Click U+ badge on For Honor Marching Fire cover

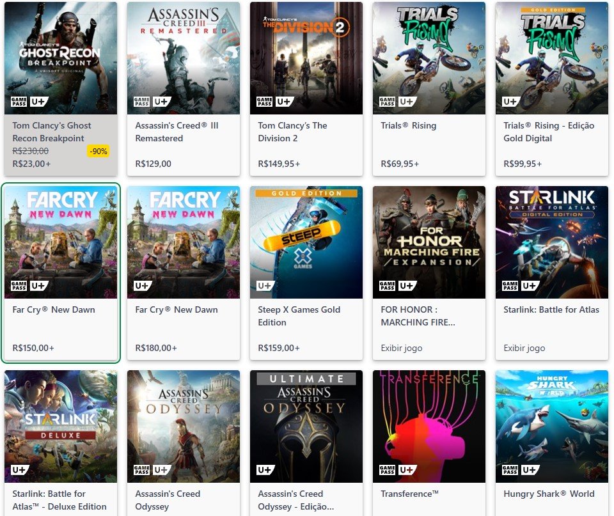point(407,286)
